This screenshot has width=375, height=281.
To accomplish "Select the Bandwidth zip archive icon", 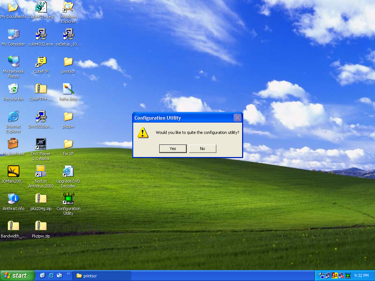I will (x=14, y=229).
